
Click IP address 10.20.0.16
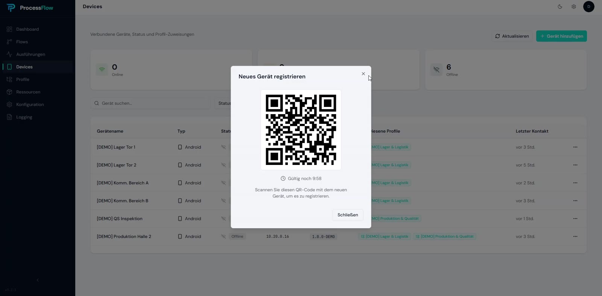click(278, 236)
